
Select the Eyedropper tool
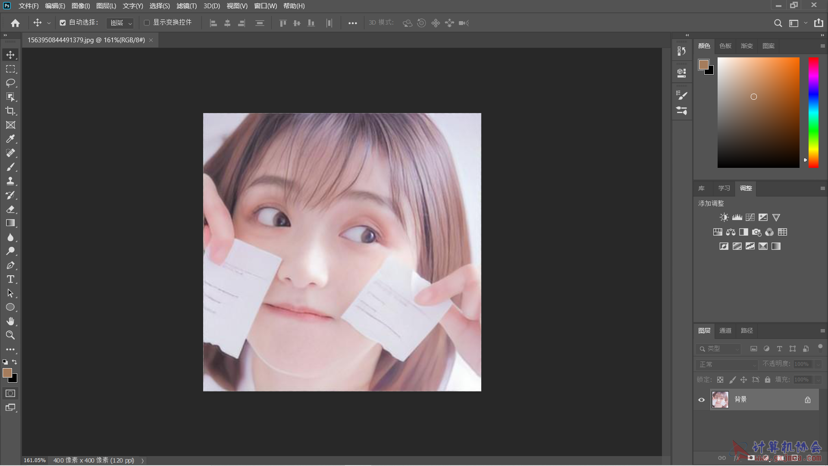(10, 139)
